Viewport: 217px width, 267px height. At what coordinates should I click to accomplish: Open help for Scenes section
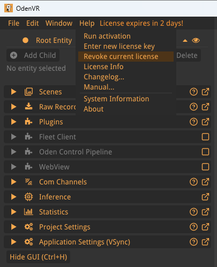point(193,92)
